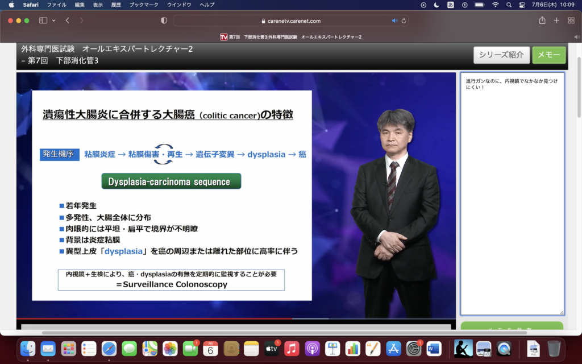
Task: Click the red video progress bar
Action: [x=153, y=318]
